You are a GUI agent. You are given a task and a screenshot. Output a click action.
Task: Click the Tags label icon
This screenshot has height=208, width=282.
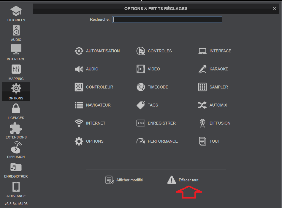[141, 105]
